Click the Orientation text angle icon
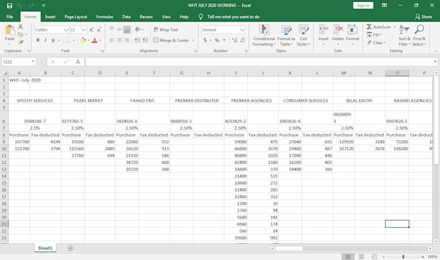Screen dimensions: 440x260 click(x=137, y=30)
